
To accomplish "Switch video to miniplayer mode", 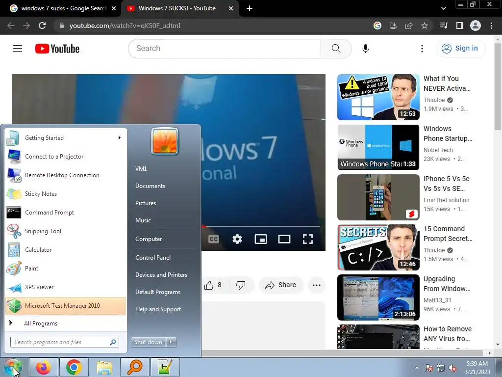I will [261, 239].
